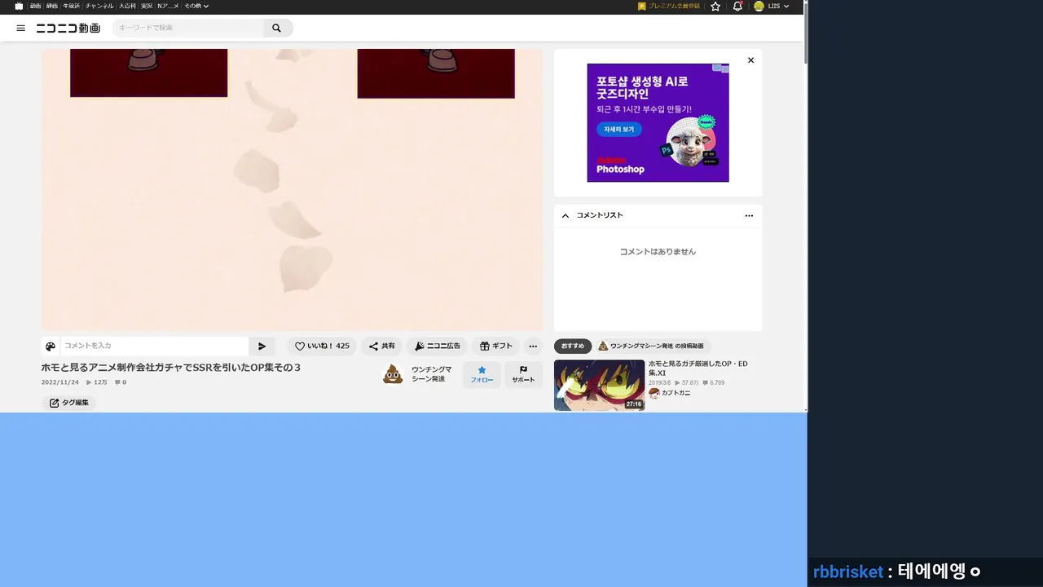
Task: Expand その他 dropdown in top menu
Action: (x=196, y=6)
